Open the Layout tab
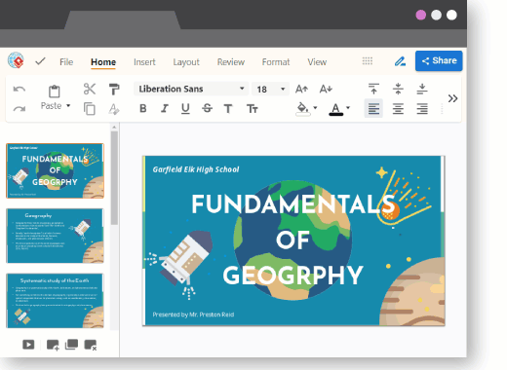 [x=186, y=62]
